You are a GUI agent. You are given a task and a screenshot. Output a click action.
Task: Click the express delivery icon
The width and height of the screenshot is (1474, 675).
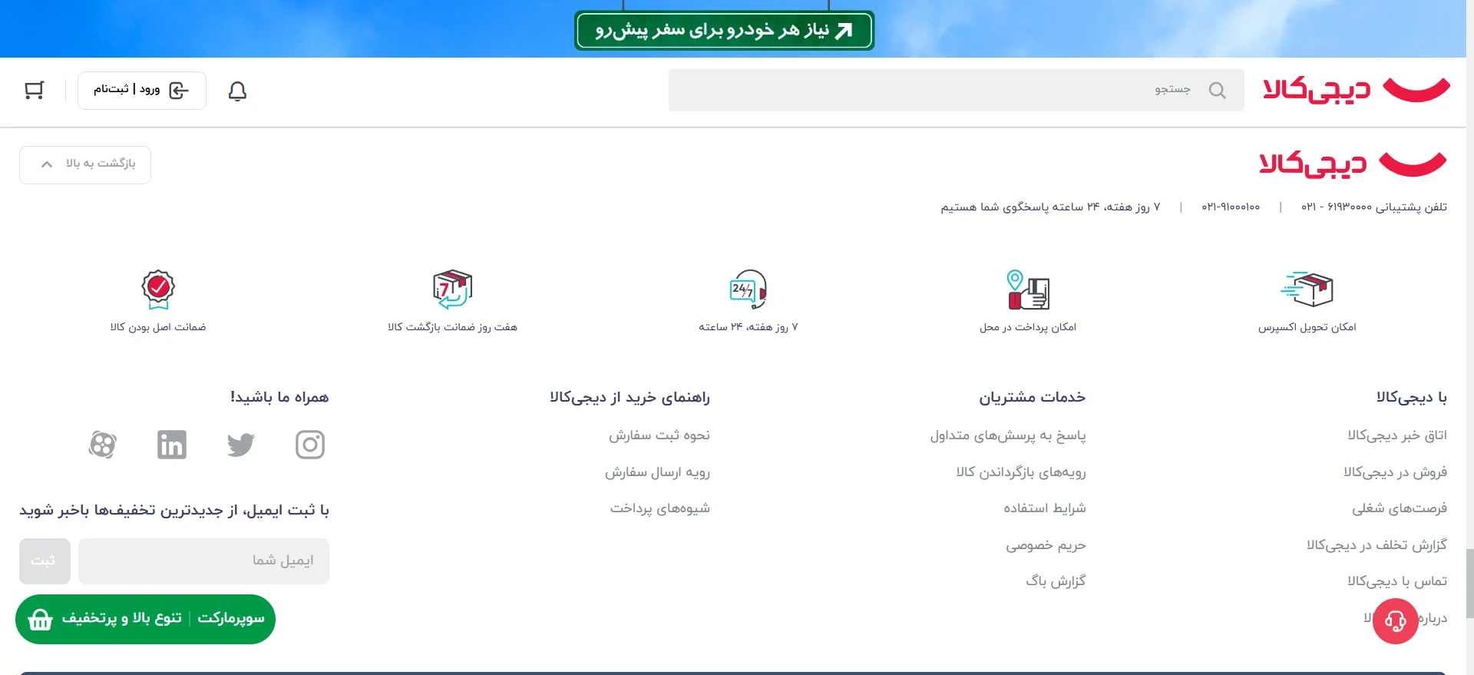point(1307,289)
